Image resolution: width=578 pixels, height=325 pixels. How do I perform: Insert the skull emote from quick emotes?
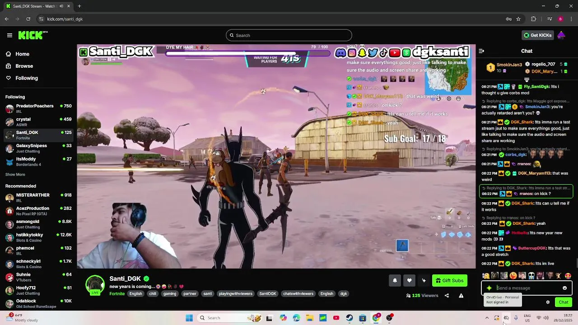tap(531, 276)
